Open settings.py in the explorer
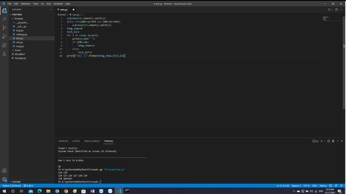346x194 pixels. click(x=22, y=34)
